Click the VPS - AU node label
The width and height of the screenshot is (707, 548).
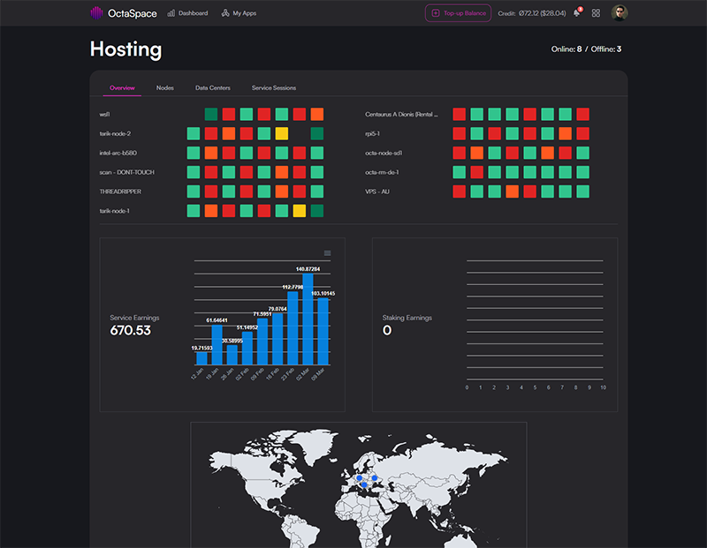point(377,191)
